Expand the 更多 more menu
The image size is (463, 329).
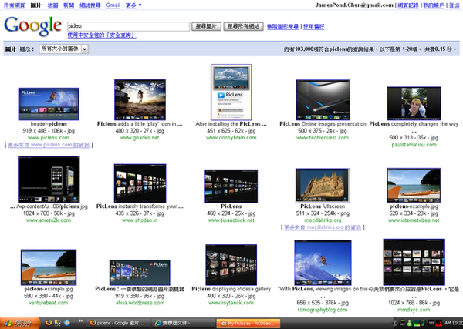click(133, 5)
